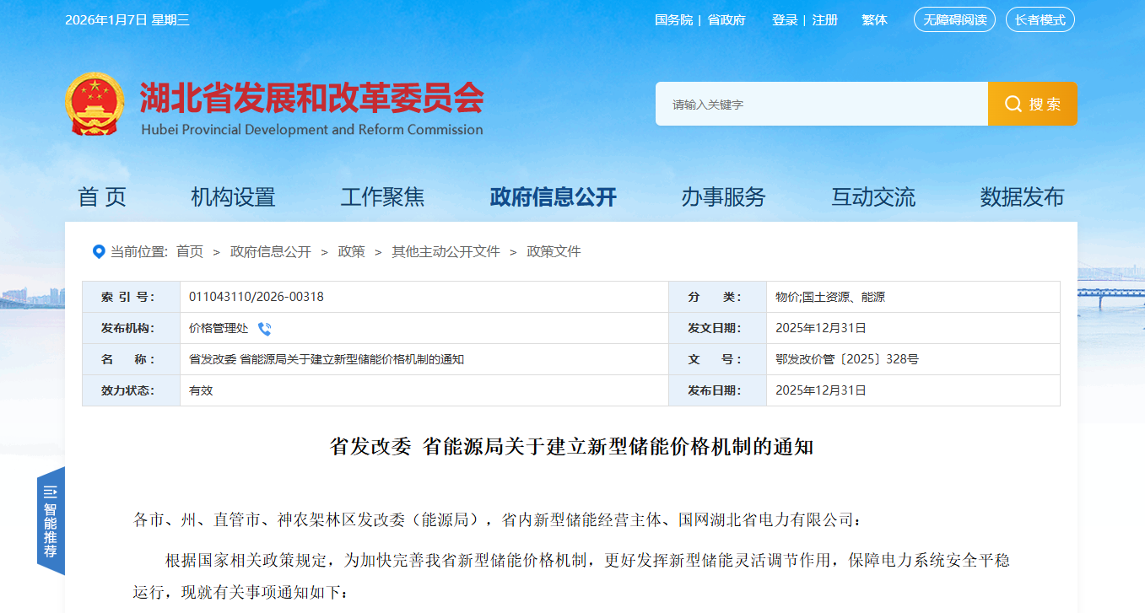Navigate to 首页 from the main navigation
Viewport: 1145px width, 613px height.
coord(104,196)
